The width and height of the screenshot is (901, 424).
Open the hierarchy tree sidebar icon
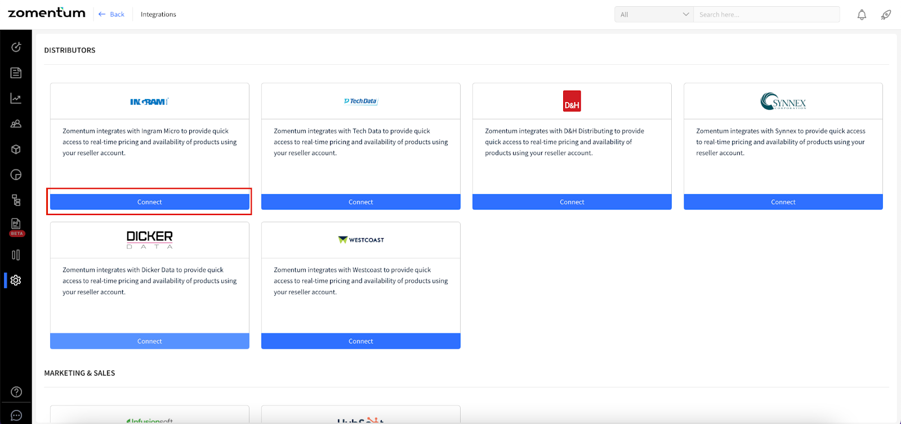tap(16, 200)
